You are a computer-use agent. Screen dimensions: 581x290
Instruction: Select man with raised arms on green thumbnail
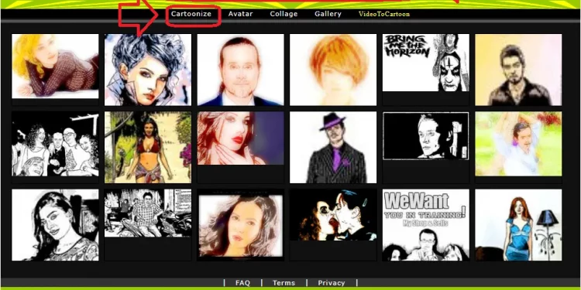(518, 144)
